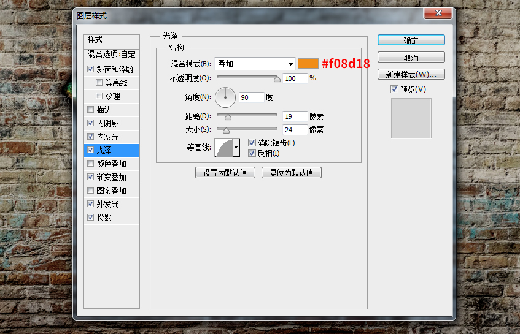Toggle the 投影 checkbox

click(x=90, y=218)
